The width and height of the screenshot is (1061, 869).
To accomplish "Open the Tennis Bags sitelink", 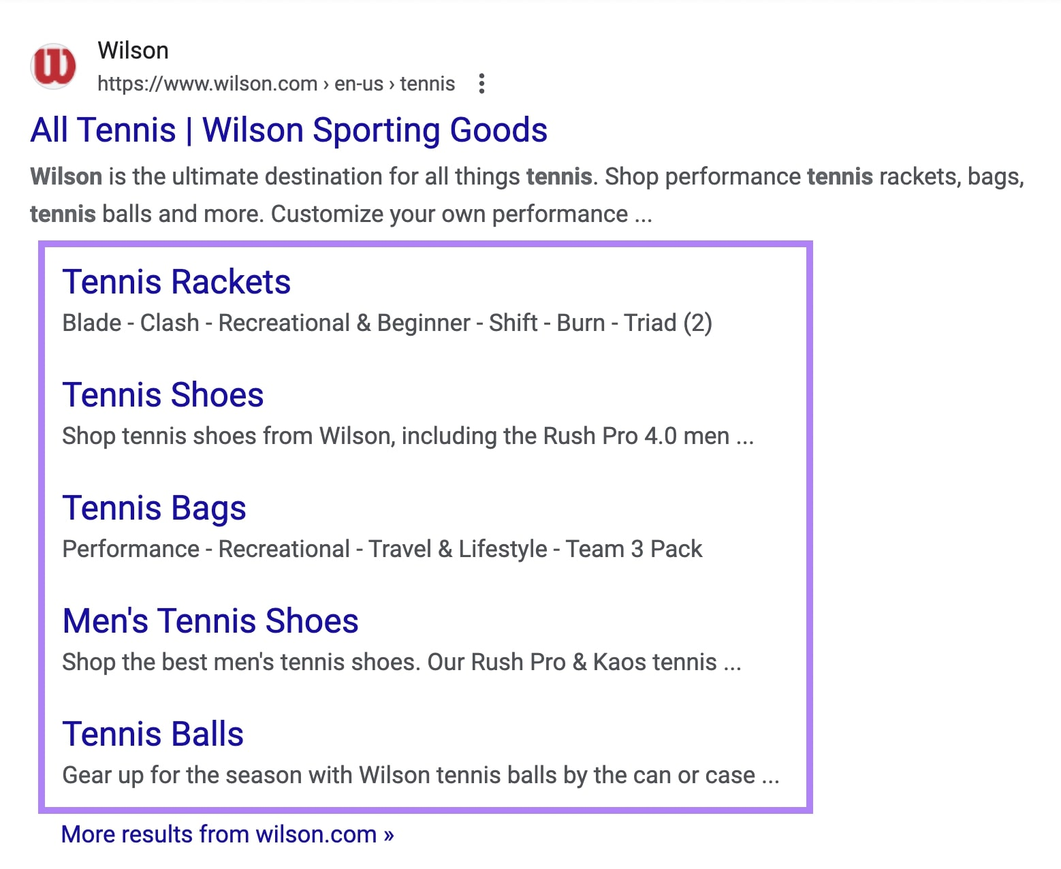I will pos(154,507).
